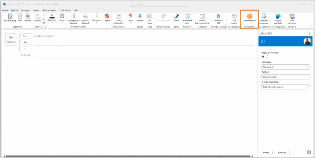Click the horizontal scrollbar at bottom
Screen dimensions: 315x158
click(128, 156)
